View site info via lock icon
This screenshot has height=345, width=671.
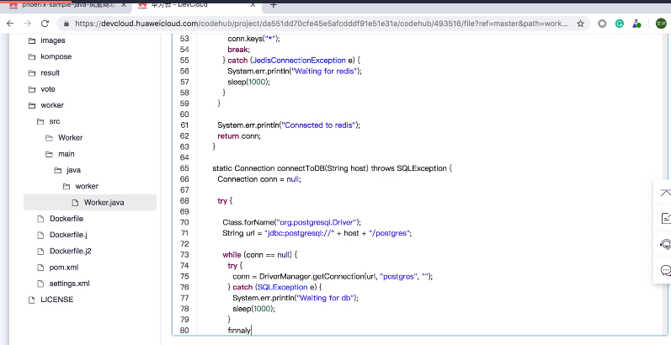[x=66, y=24]
